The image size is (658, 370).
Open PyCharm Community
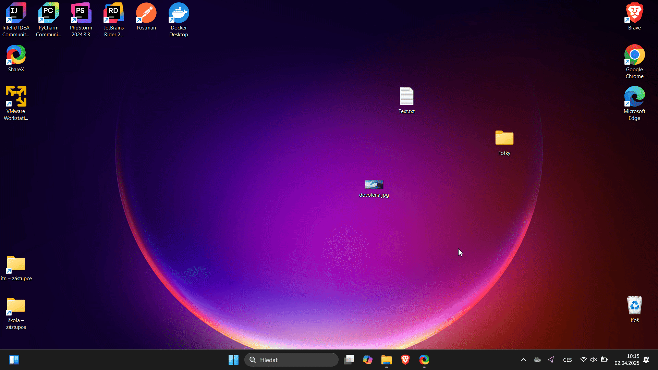(x=48, y=14)
